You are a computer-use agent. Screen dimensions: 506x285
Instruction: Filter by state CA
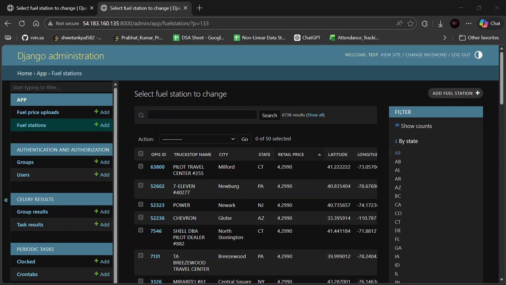[398, 205]
